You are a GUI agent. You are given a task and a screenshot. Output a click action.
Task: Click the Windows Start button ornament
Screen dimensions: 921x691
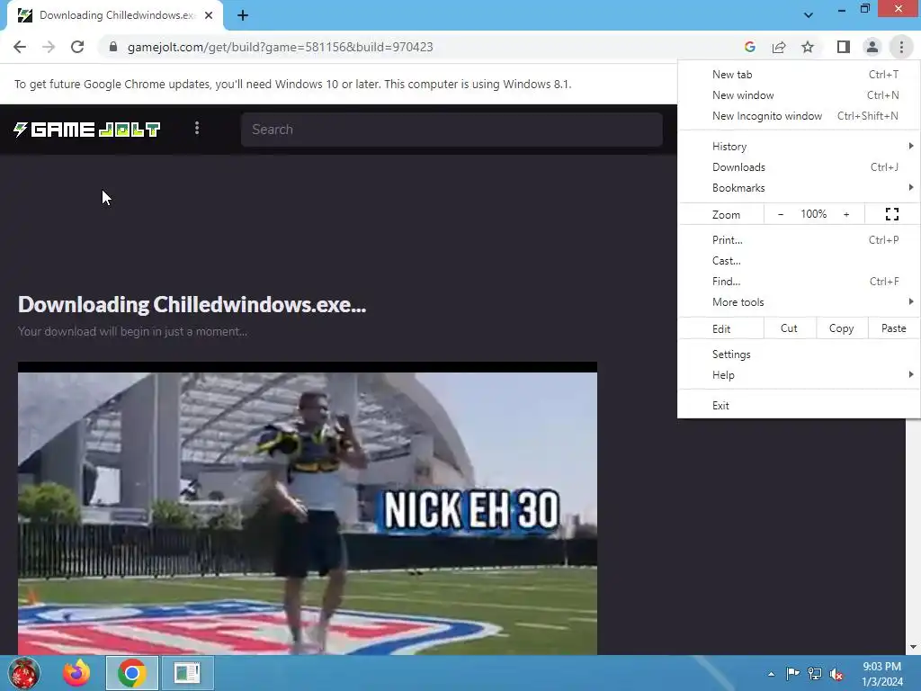23,673
